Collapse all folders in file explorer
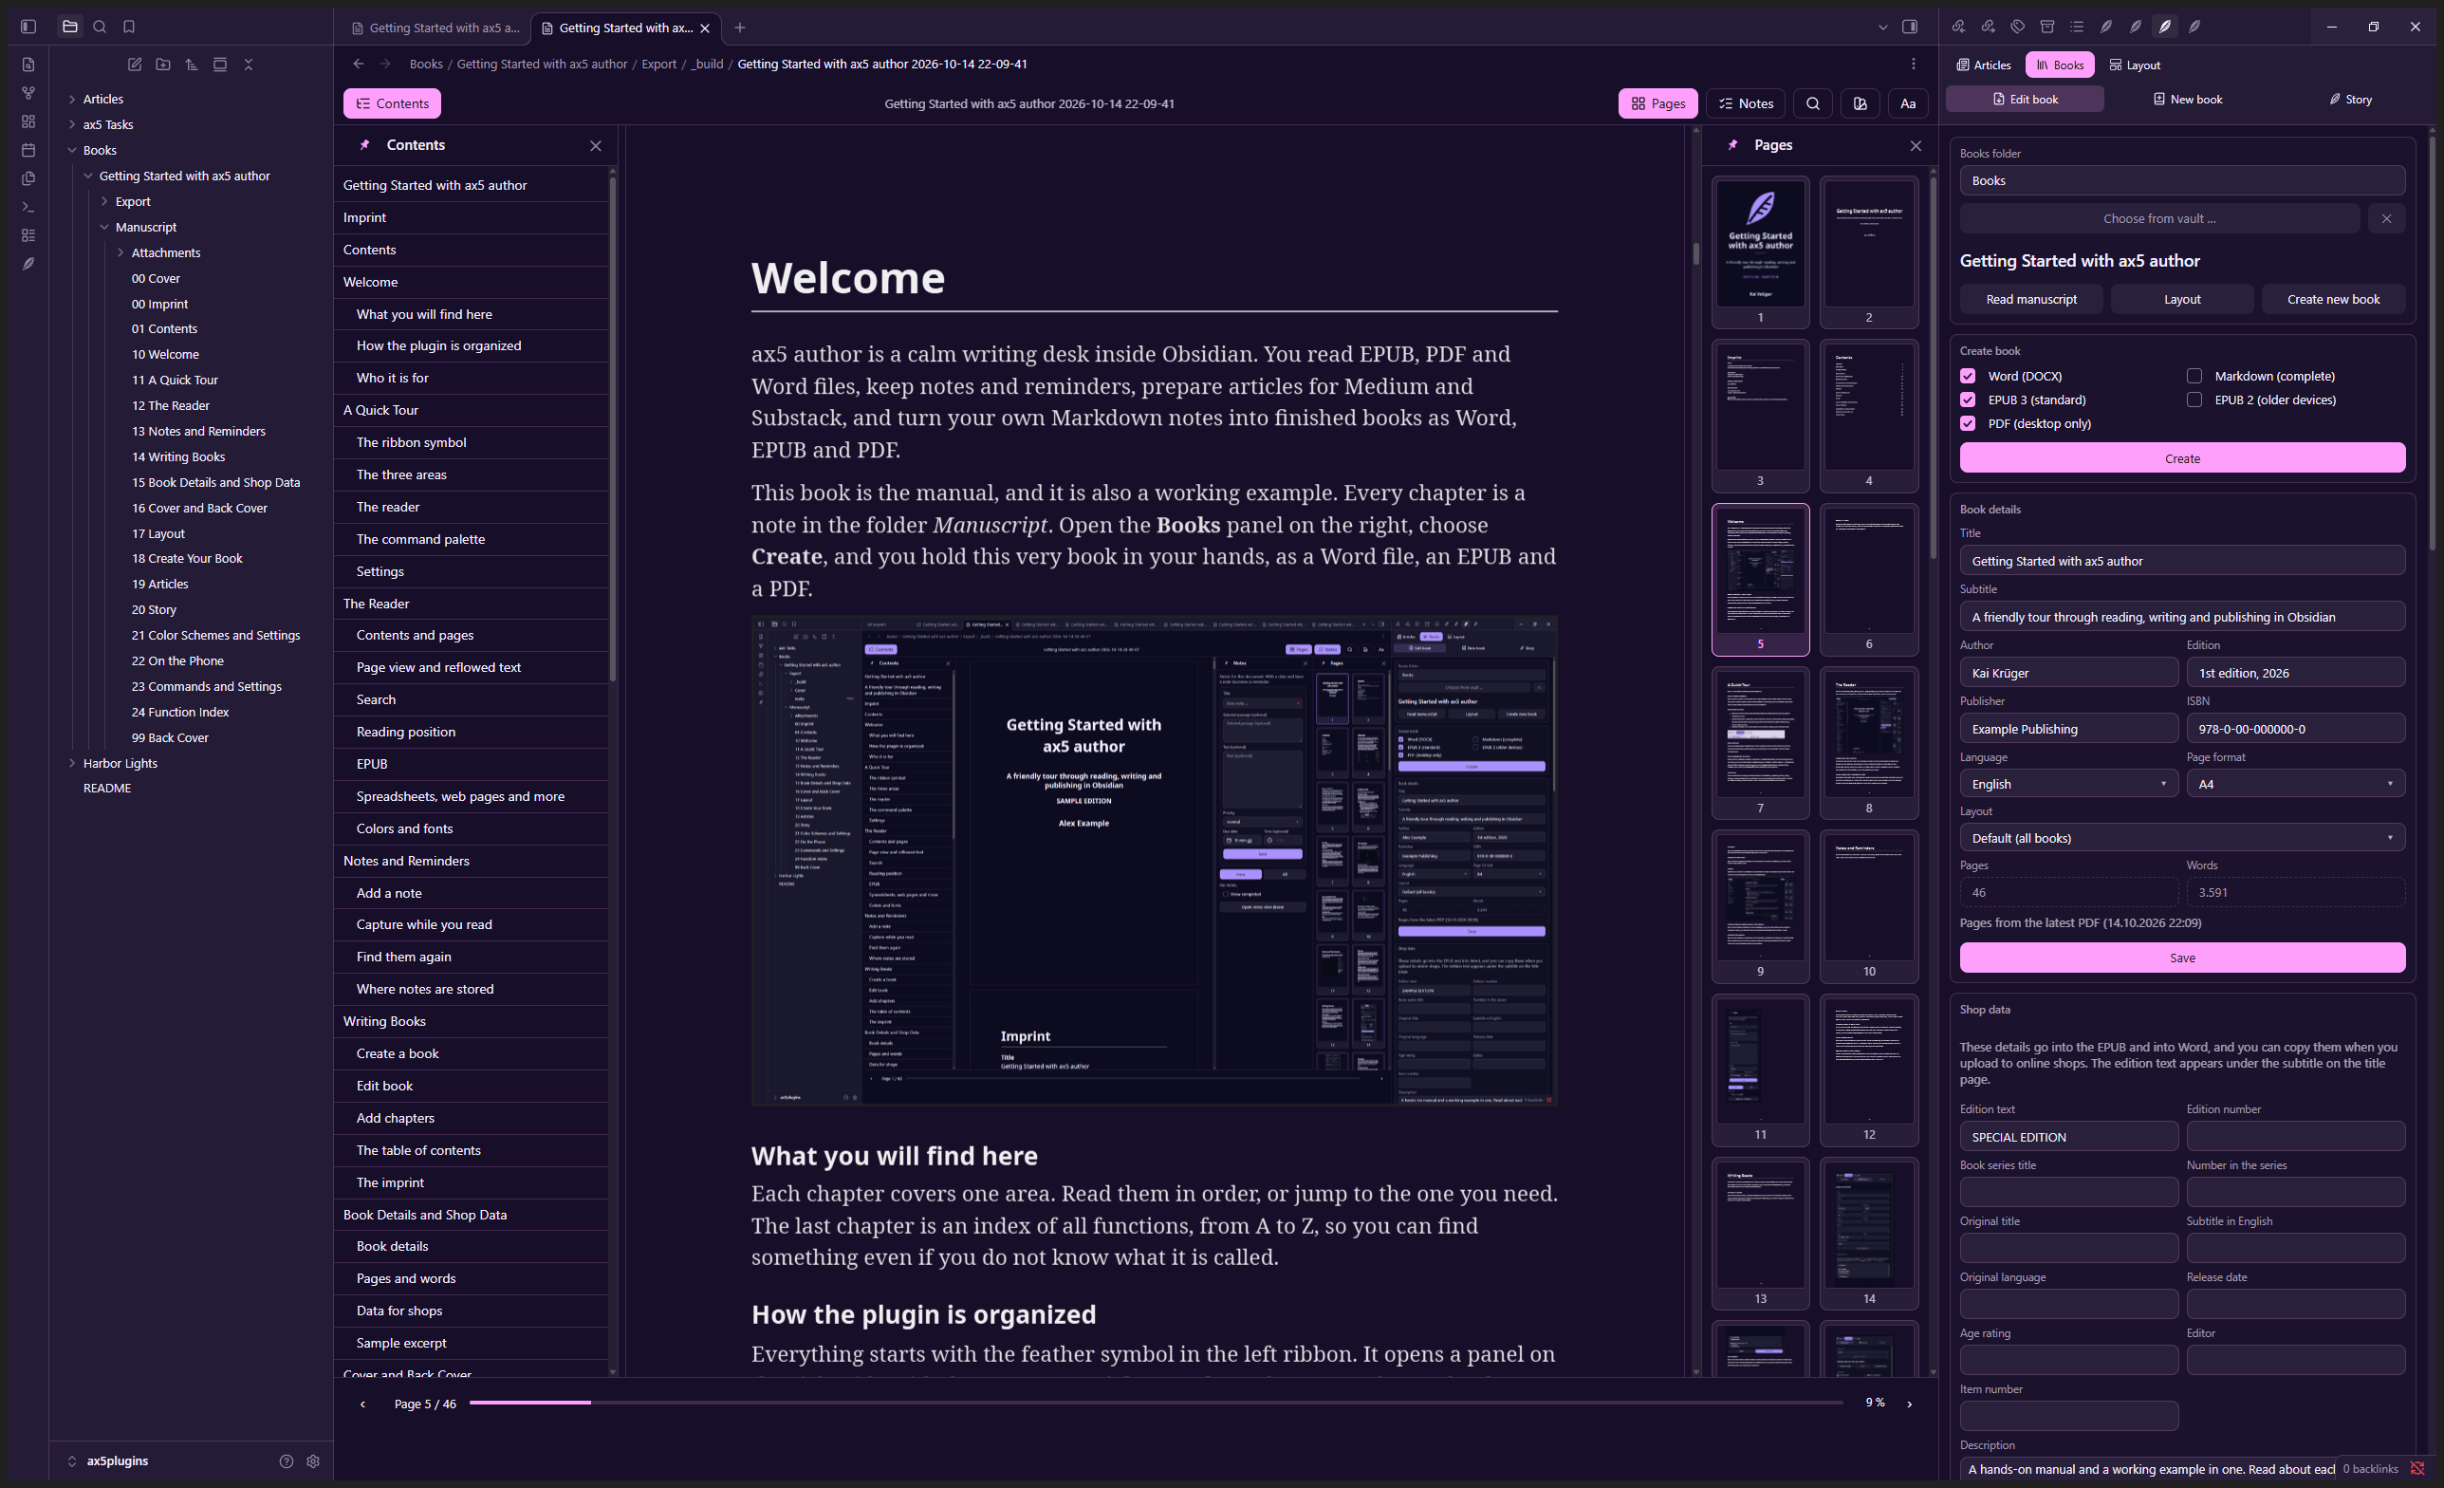 pos(249,65)
